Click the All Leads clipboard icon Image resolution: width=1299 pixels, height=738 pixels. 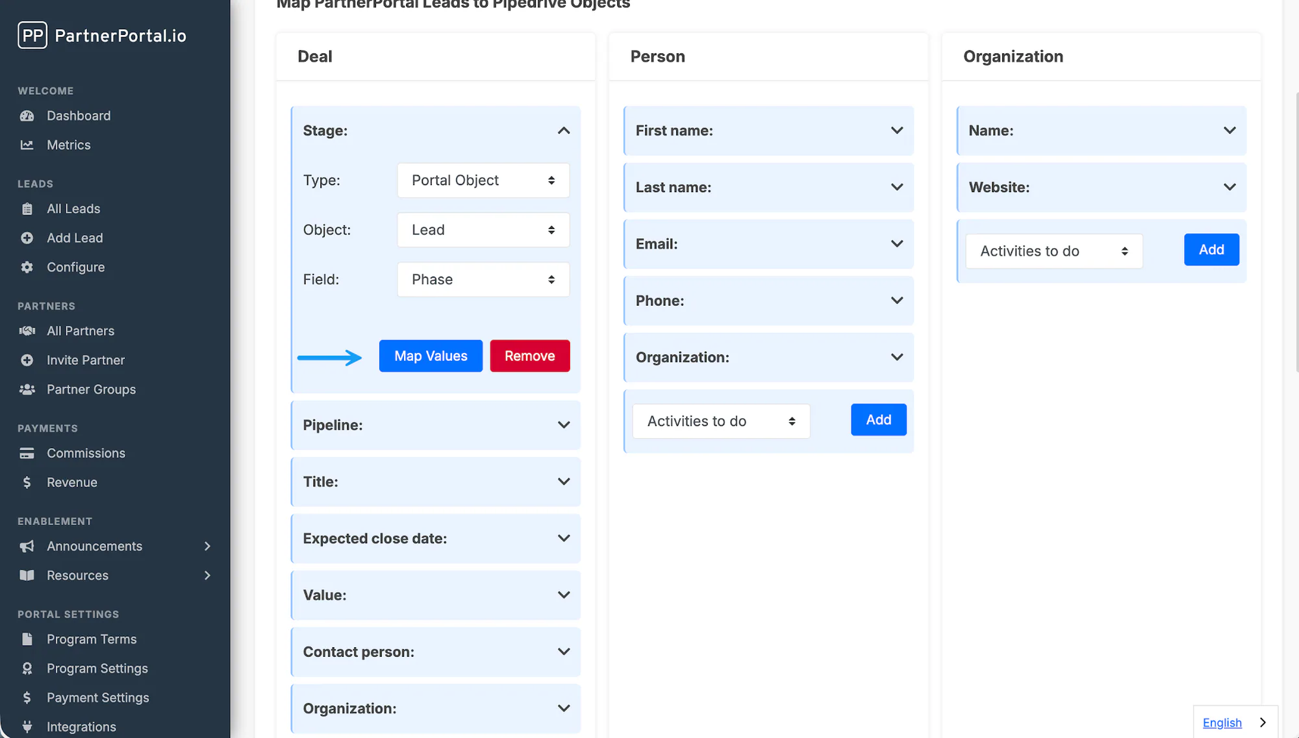pos(27,208)
